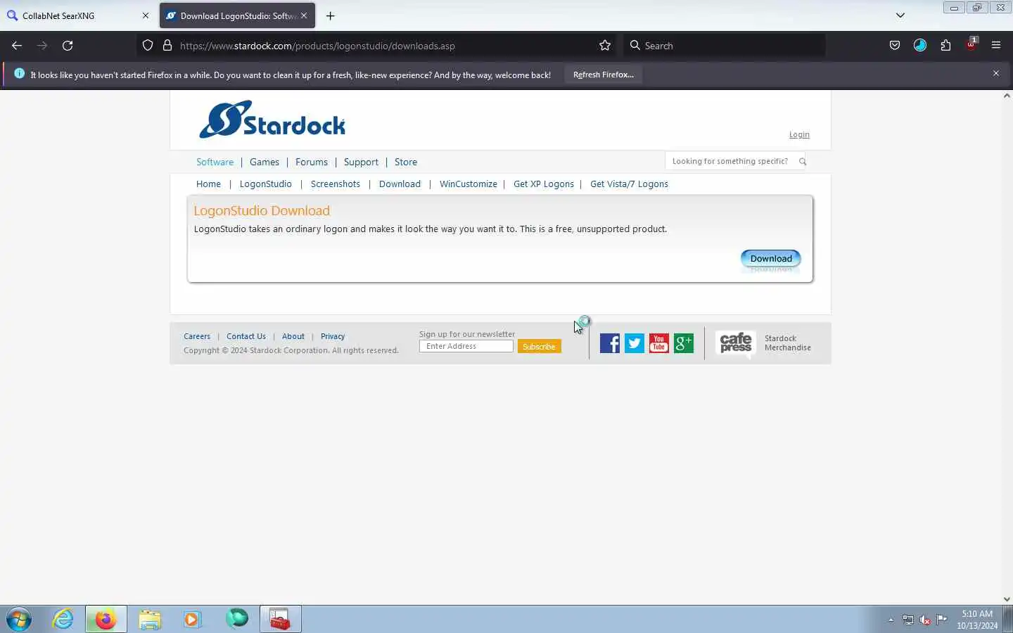The image size is (1013, 633).
Task: Click the page scrollbar down arrow
Action: [x=1007, y=599]
